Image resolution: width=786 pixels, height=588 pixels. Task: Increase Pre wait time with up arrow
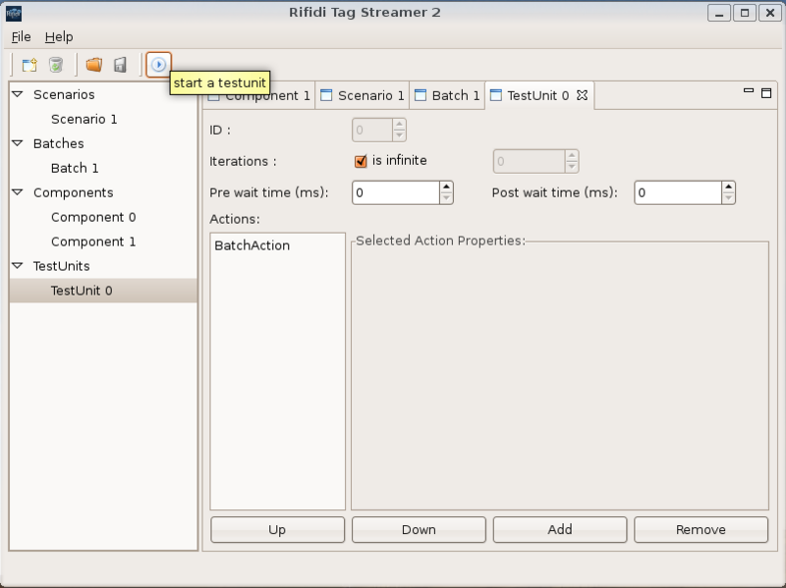(x=446, y=187)
